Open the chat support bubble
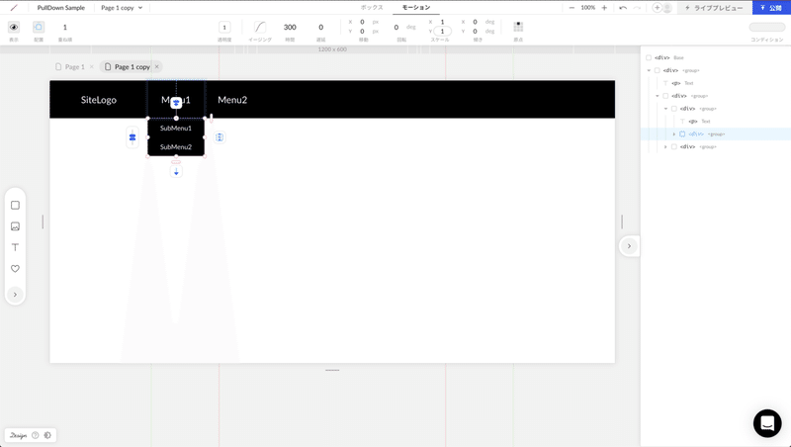 767,423
